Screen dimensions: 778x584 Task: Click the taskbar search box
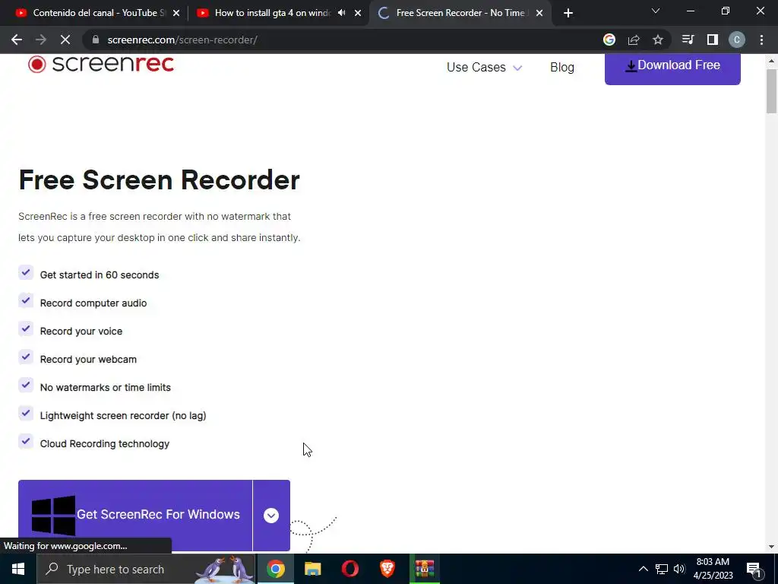(x=146, y=569)
